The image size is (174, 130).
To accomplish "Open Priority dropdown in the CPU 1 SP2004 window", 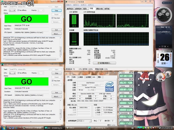I will click(41, 10).
